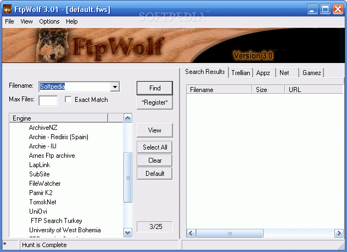
Task: Switch to the Appz tab
Action: point(264,73)
